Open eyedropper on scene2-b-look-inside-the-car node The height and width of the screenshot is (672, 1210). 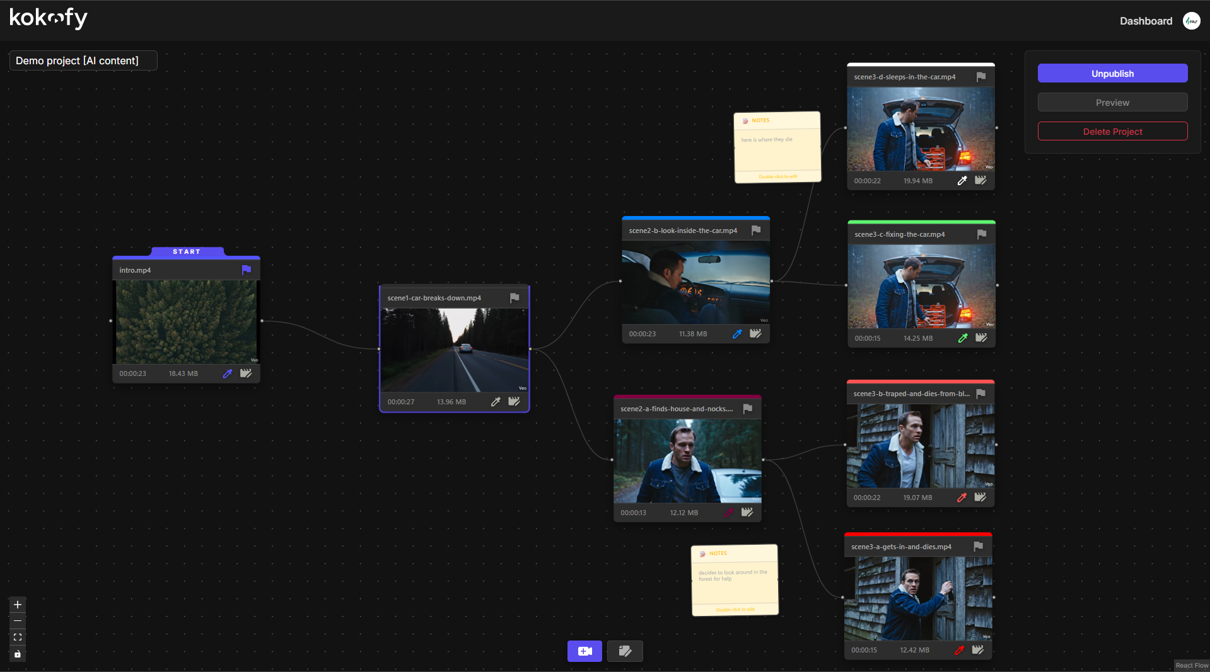tap(737, 334)
